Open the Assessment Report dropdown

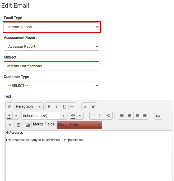click(x=52, y=46)
